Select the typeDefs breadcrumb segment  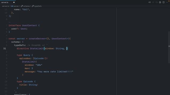(x=38, y=6)
